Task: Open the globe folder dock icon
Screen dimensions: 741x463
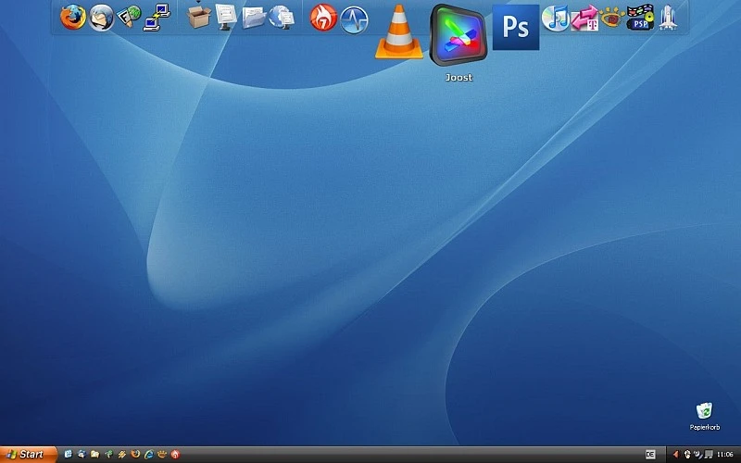Action: click(x=284, y=17)
